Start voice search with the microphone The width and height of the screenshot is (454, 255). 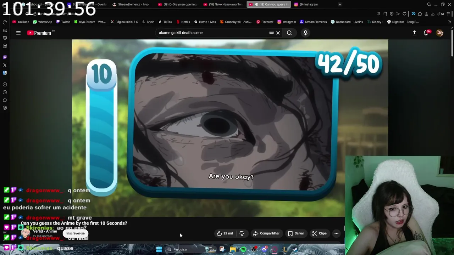(305, 33)
